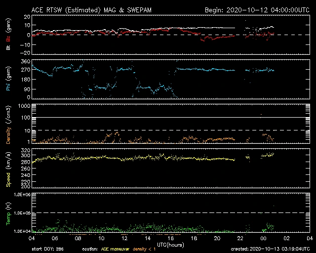
Task: Click the "1.0E+06" tick on the Temp axis
Action: (x=22, y=195)
